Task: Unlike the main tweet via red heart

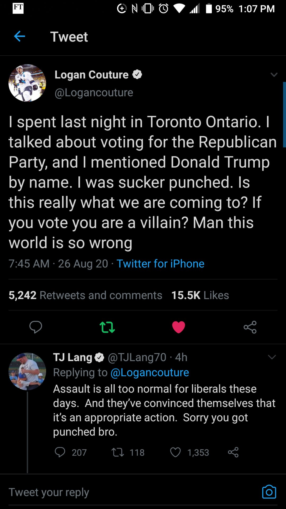Action: [178, 327]
